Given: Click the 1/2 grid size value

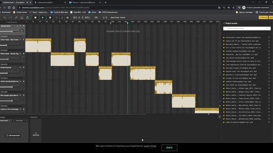Looking at the screenshot, I should [105, 17].
